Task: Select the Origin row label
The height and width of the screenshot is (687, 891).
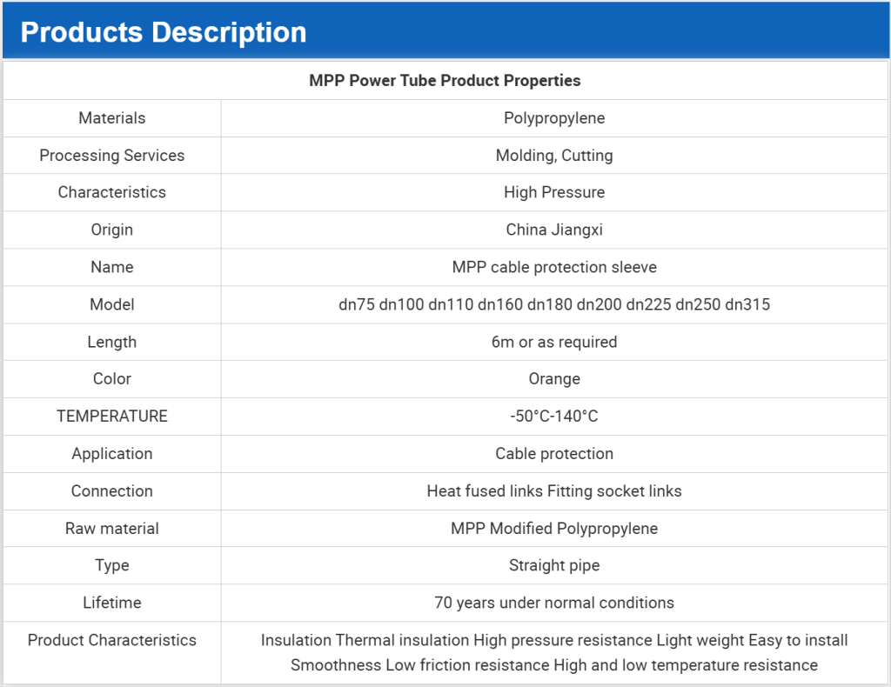Action: [x=111, y=230]
